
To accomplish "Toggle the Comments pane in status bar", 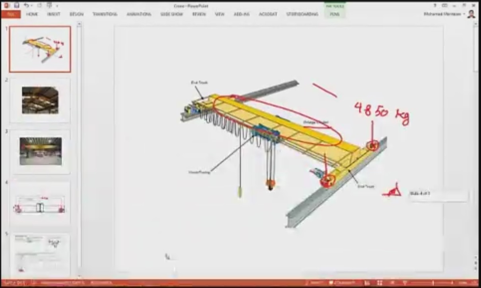I will pos(341,283).
